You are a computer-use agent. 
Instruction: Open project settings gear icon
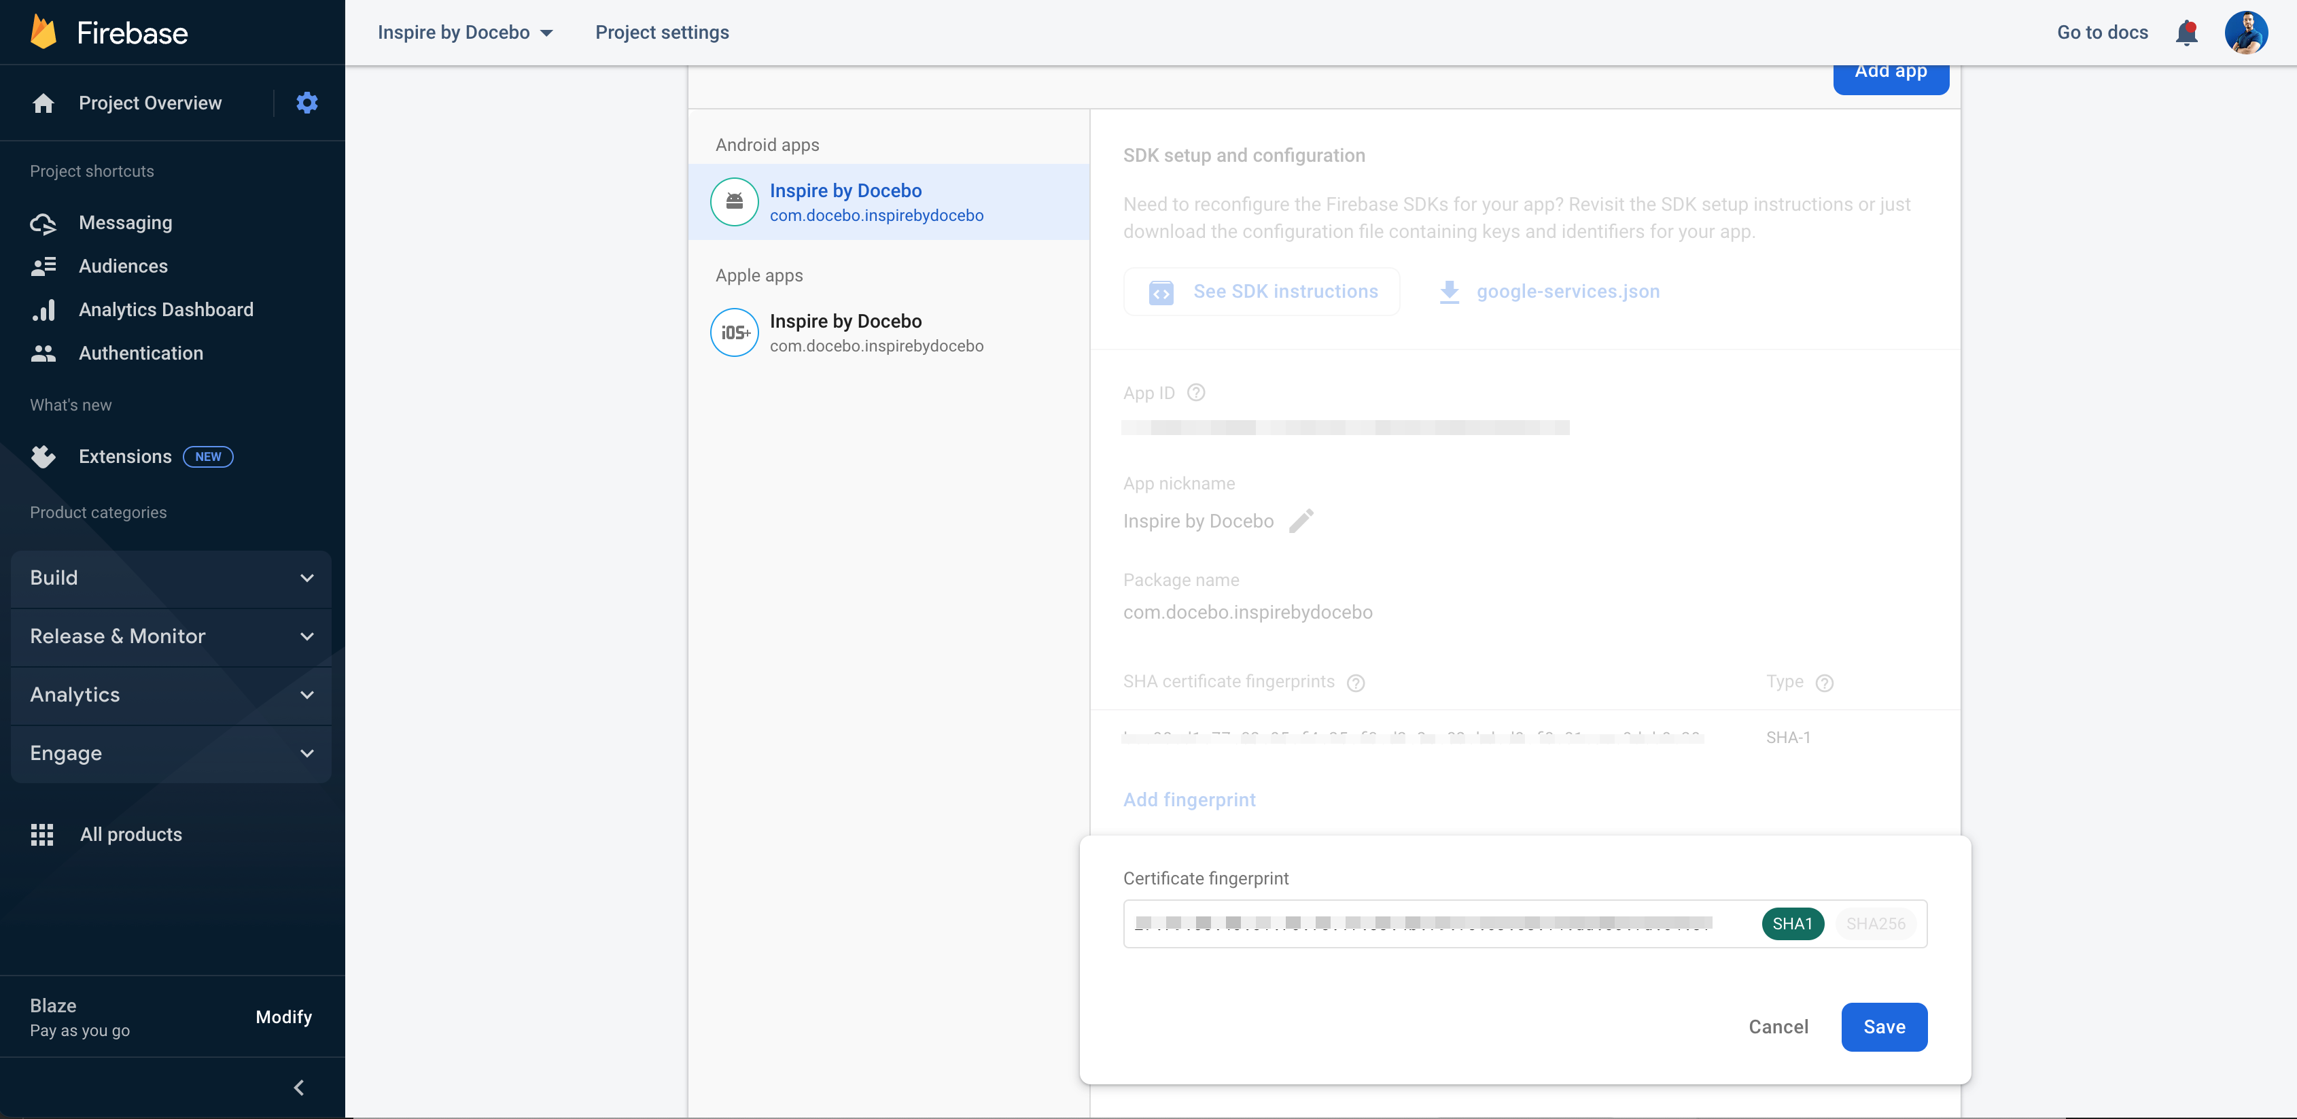point(306,103)
